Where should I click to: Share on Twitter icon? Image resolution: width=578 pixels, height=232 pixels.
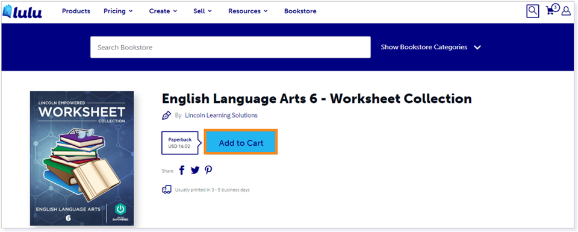click(x=195, y=170)
